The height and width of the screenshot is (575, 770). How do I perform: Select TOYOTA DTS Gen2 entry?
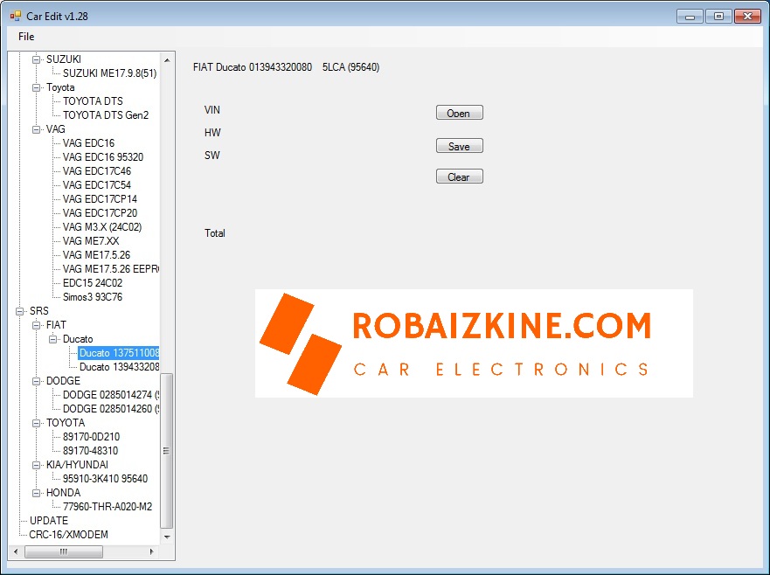105,115
